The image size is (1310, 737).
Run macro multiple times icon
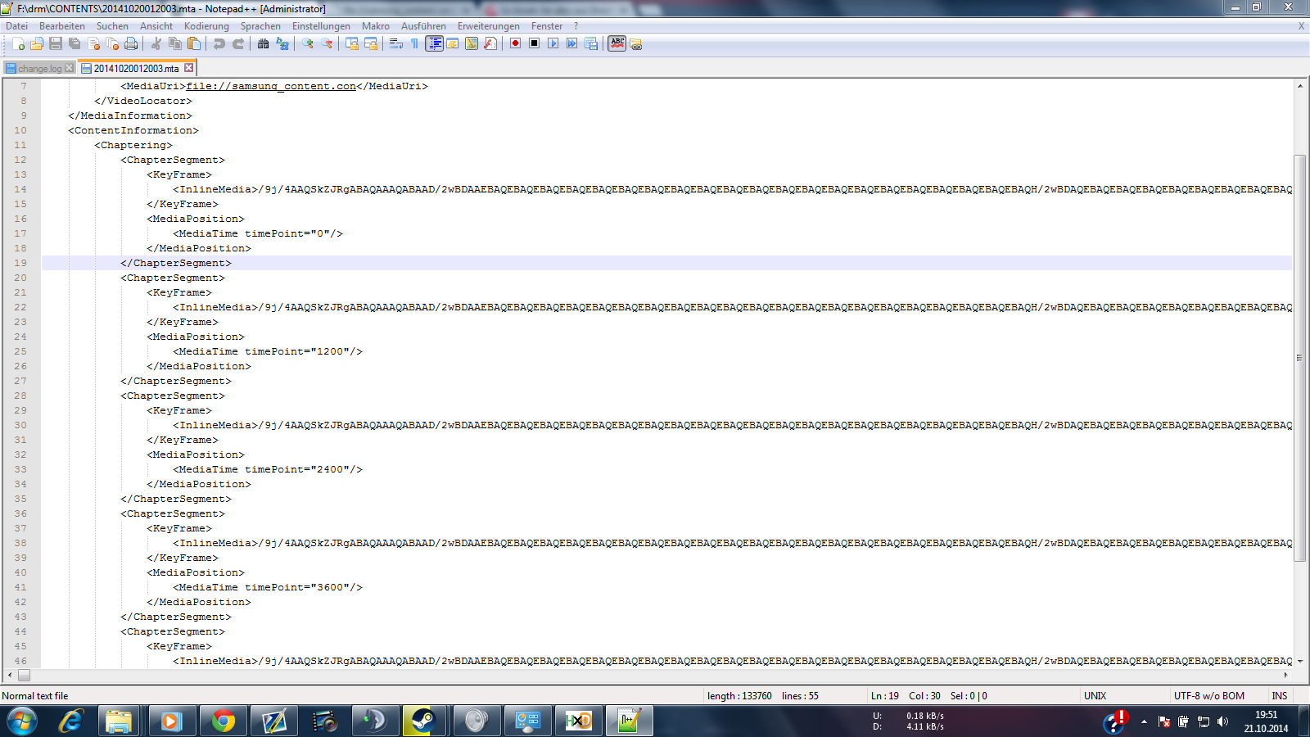coord(572,43)
